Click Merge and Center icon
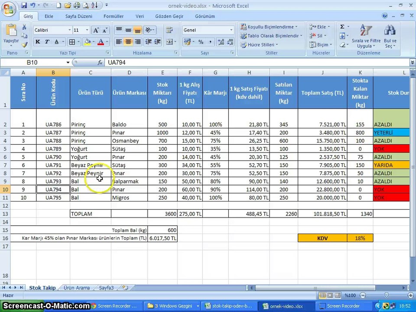416x312 pixels. coord(169,42)
